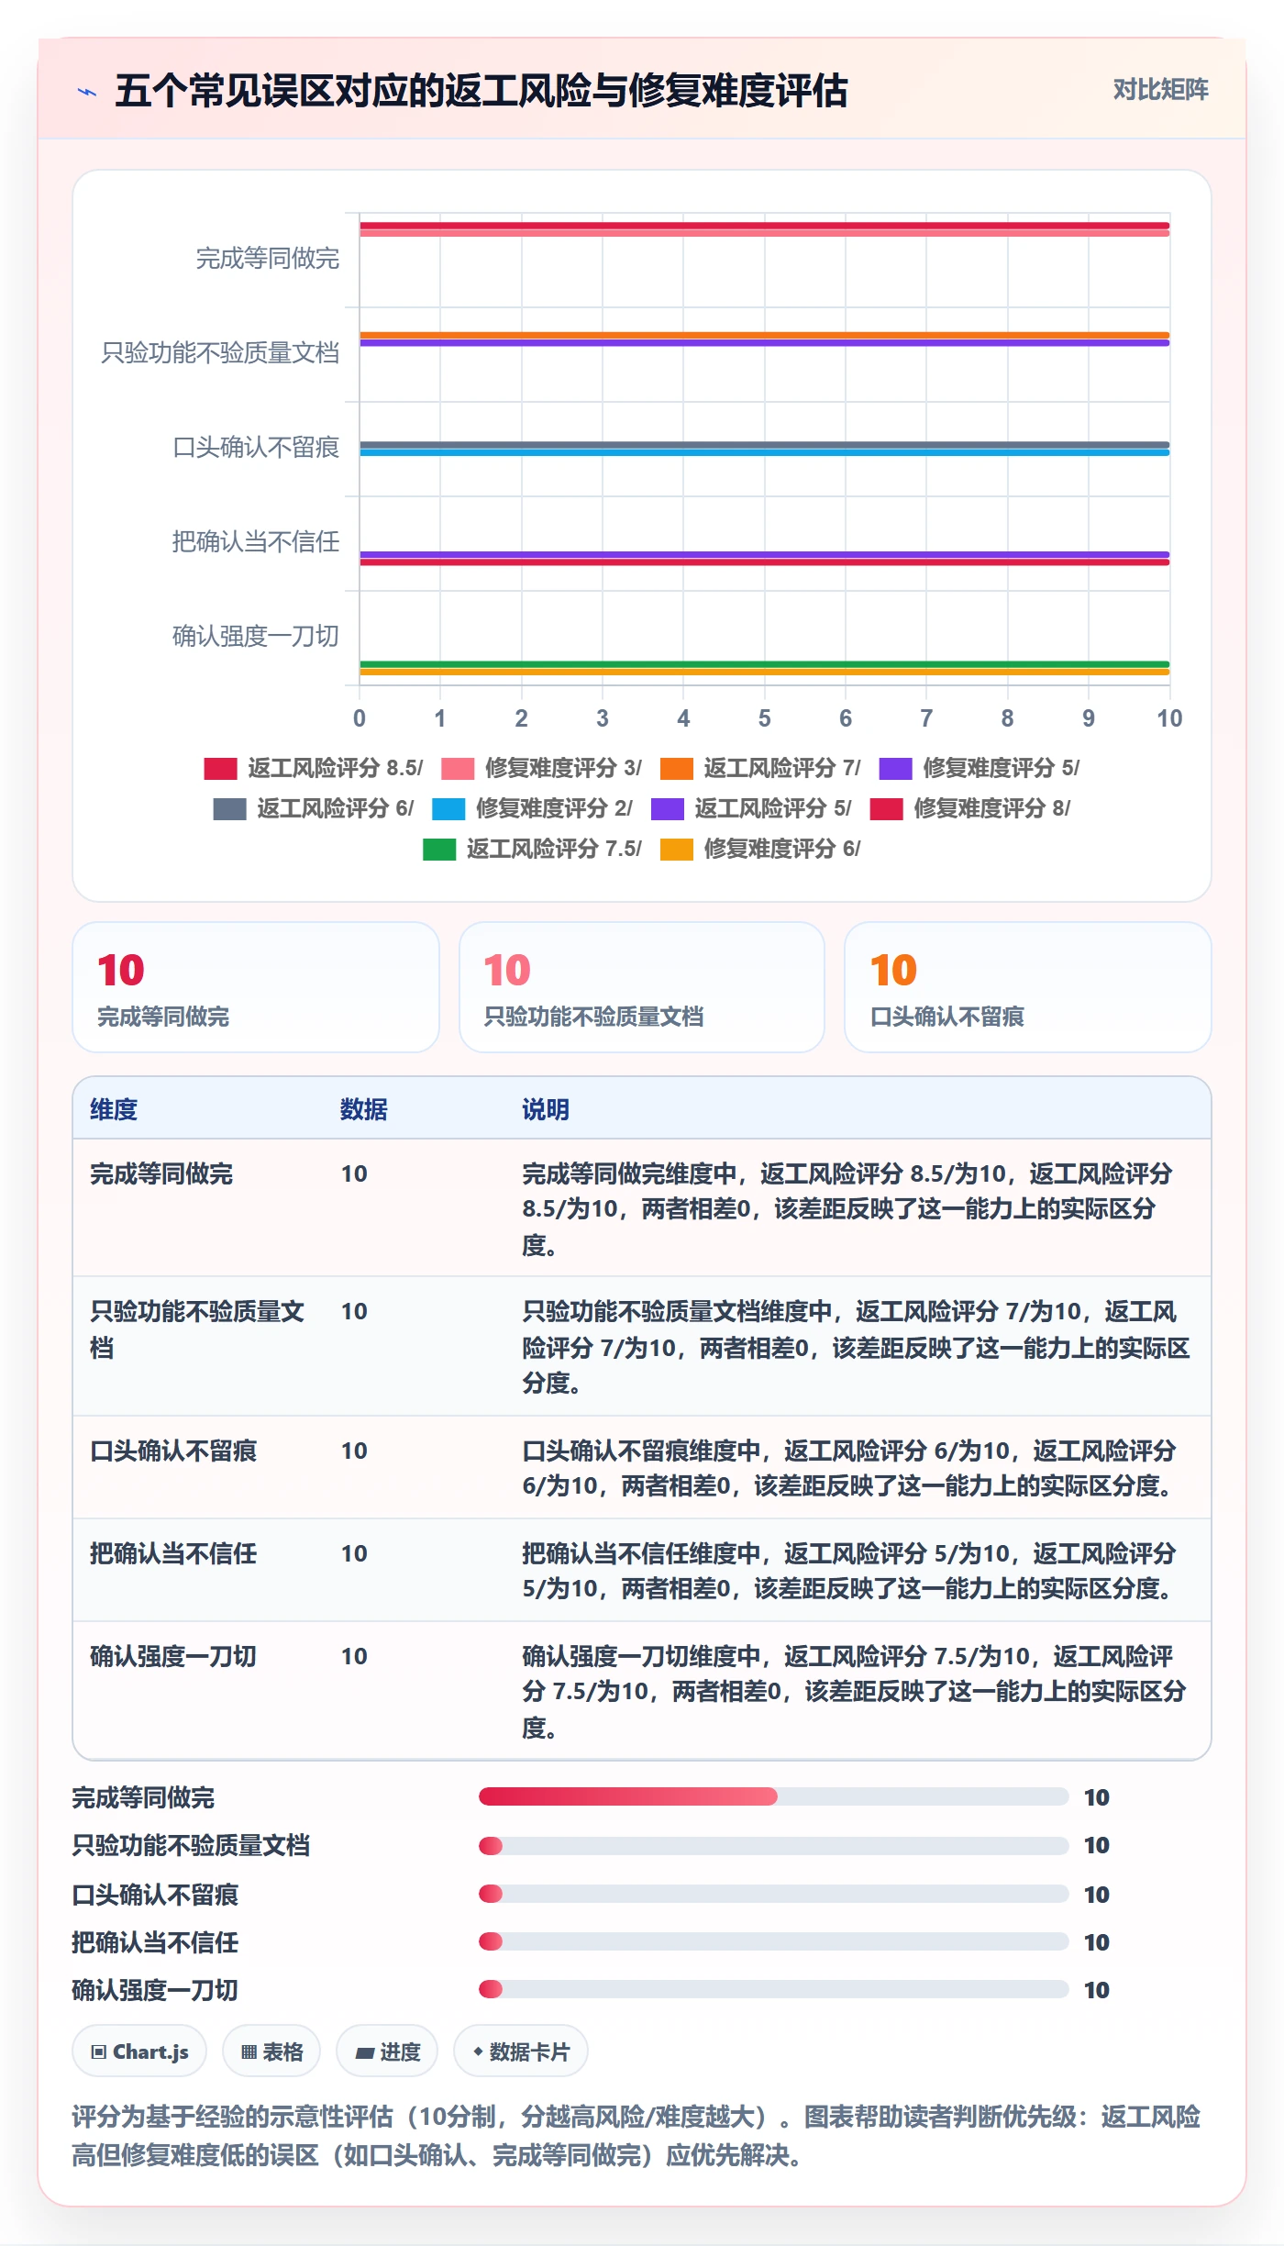Click the 说明 cell in the 口头确认不留痕 table row
The width and height of the screenshot is (1284, 2246).
tap(857, 1468)
